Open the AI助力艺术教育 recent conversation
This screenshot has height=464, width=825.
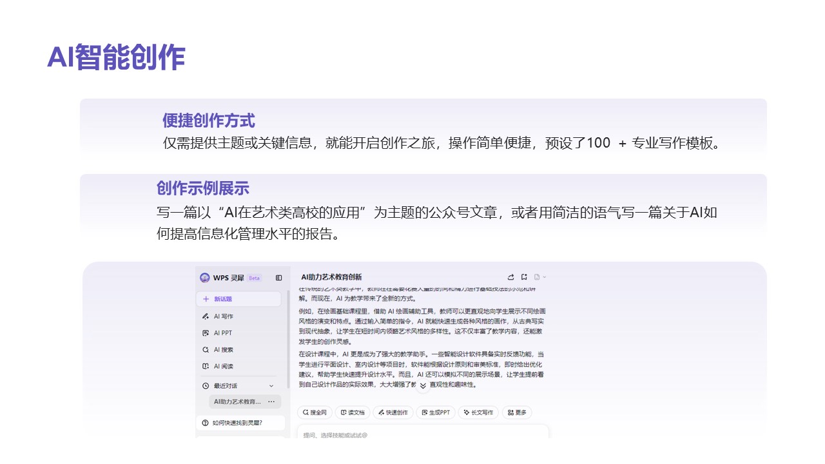237,401
